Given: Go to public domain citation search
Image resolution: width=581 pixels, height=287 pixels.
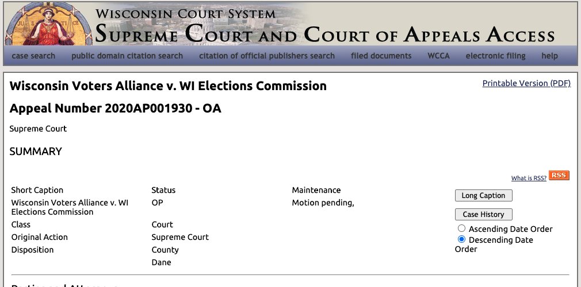Looking at the screenshot, I should [x=127, y=56].
